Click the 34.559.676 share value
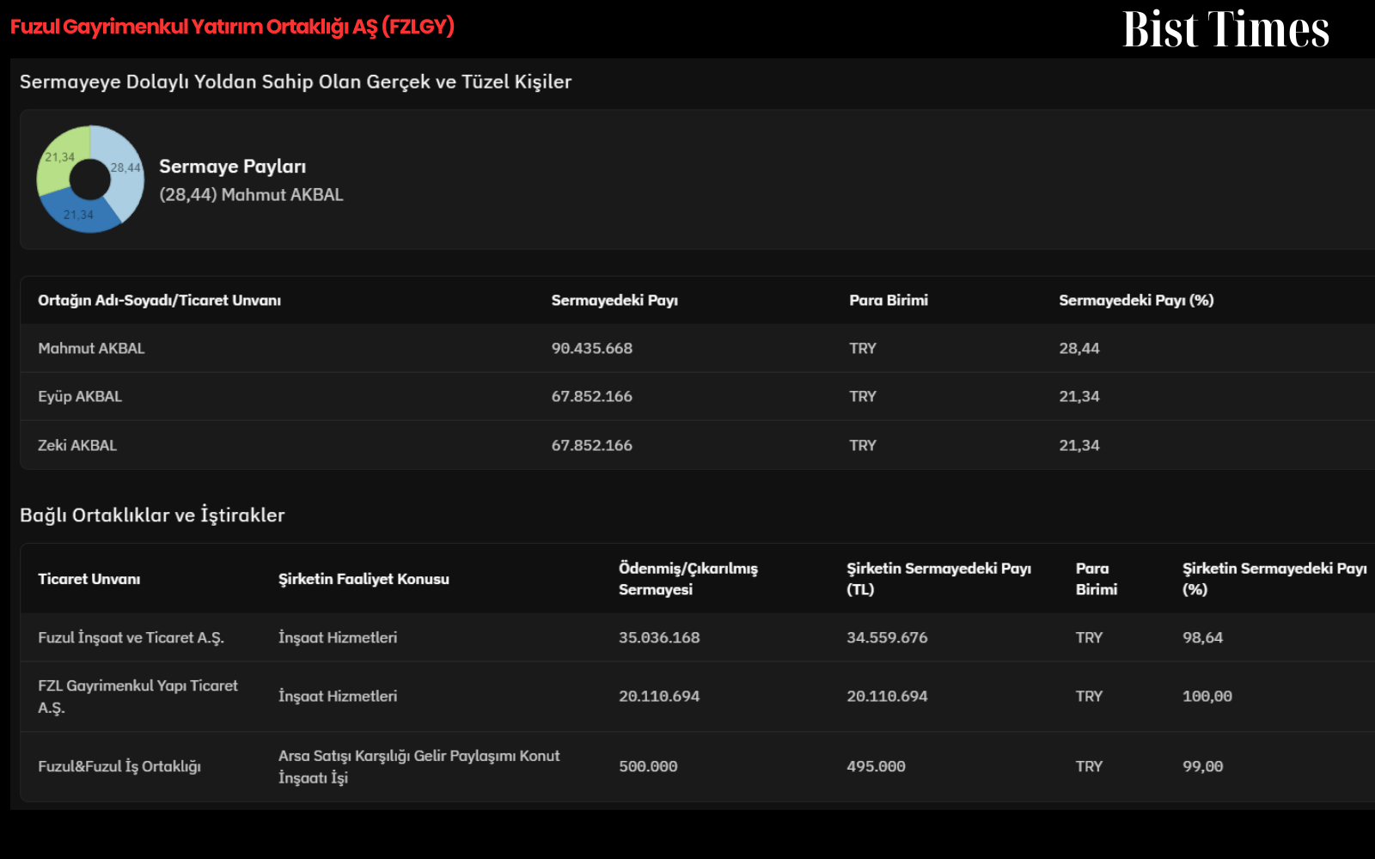 click(887, 638)
